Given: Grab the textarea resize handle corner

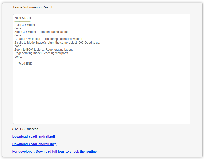Looking at the screenshot, I should 189,122.
